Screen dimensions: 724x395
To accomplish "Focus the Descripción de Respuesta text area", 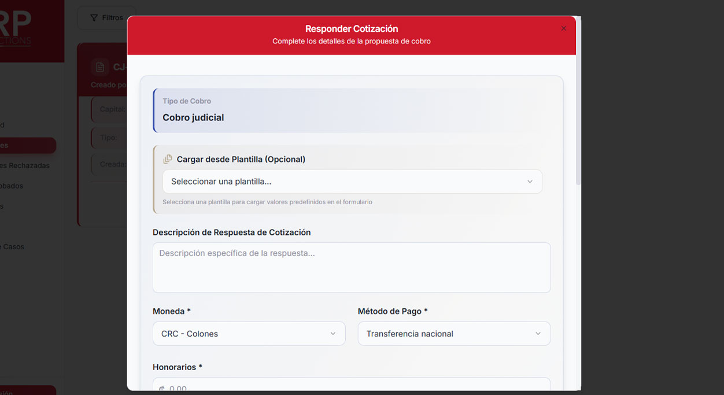I will [351, 267].
